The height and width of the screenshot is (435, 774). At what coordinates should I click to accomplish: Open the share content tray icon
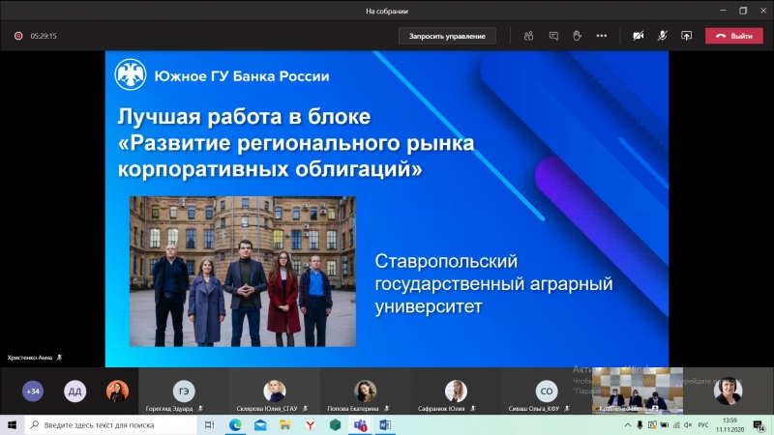(686, 36)
